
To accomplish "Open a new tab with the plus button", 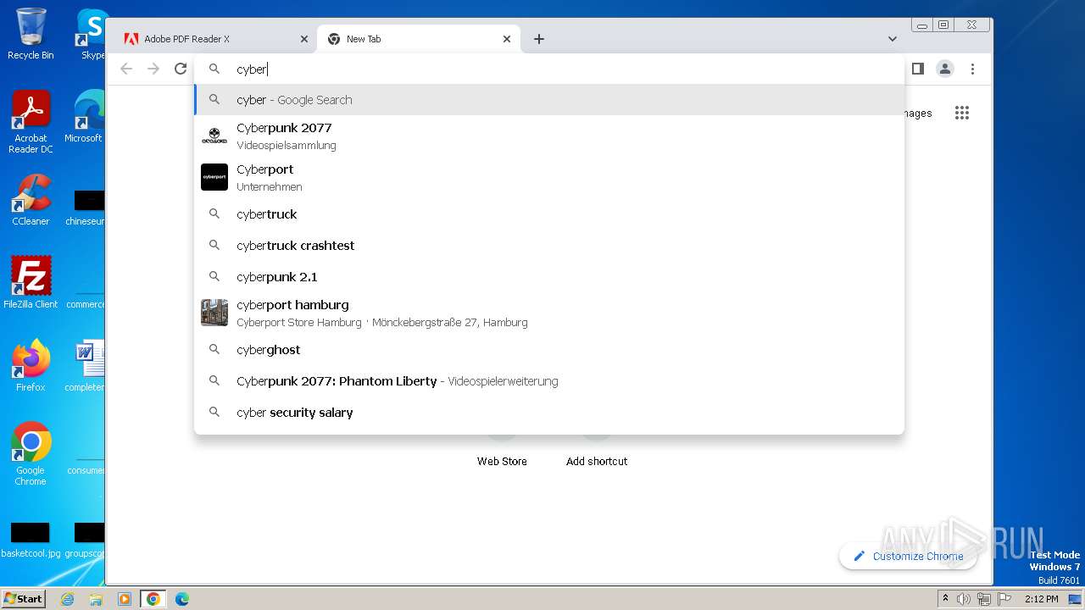I will 539,39.
